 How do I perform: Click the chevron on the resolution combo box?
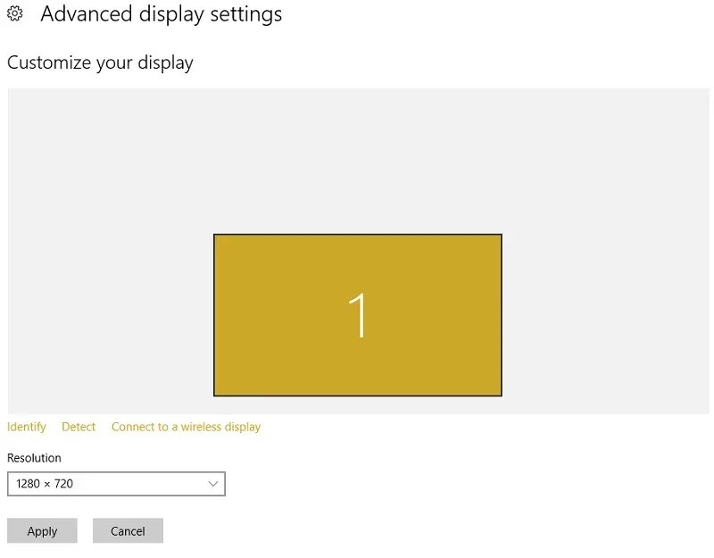pos(212,483)
